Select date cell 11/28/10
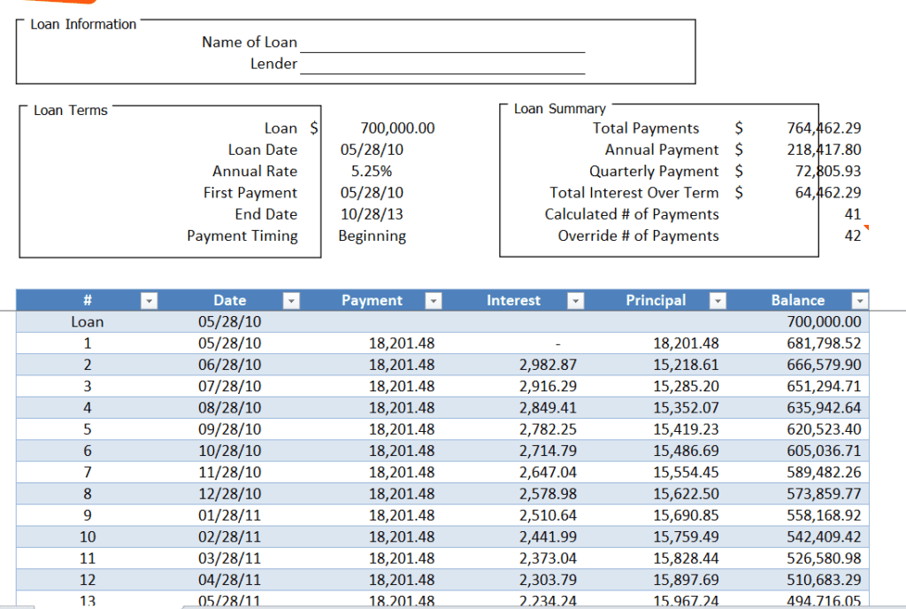The width and height of the screenshot is (906, 609). [229, 472]
